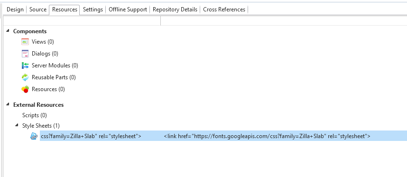The image size is (407, 177).
Task: Click the External Resources heading
Action: point(38,105)
